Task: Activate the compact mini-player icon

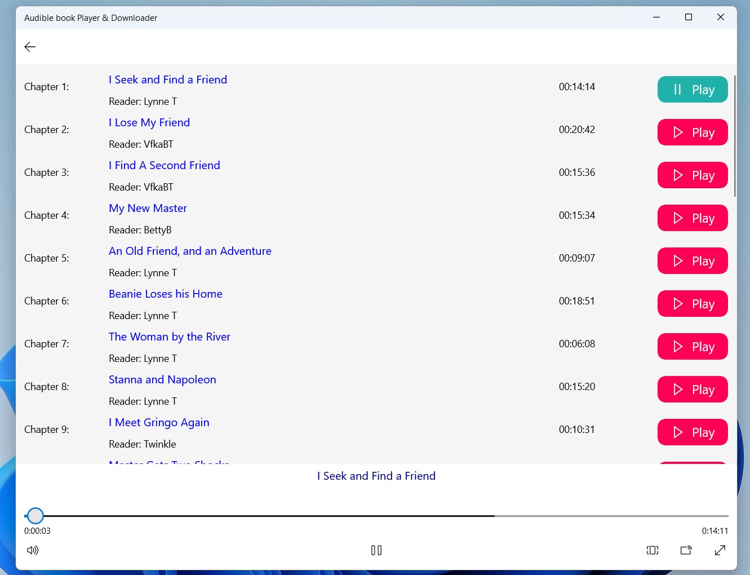Action: point(652,550)
